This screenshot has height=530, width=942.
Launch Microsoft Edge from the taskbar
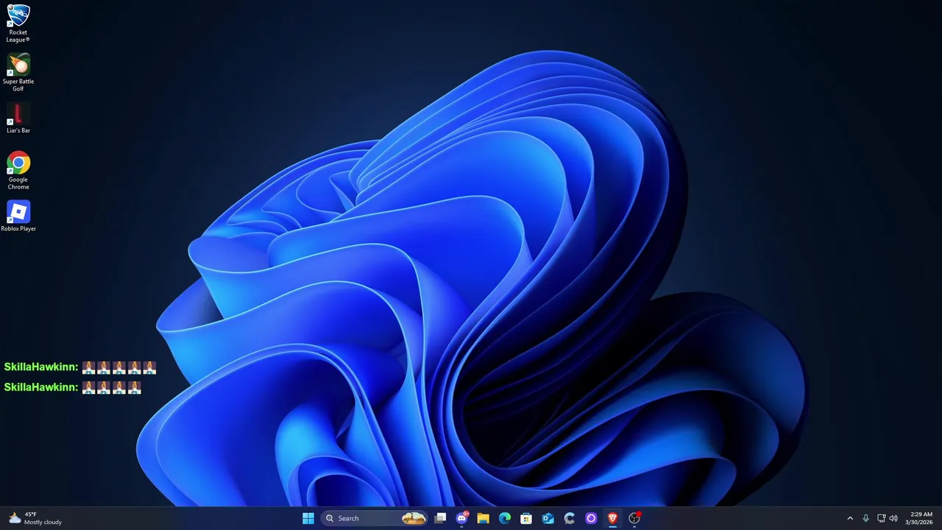pyautogui.click(x=505, y=518)
